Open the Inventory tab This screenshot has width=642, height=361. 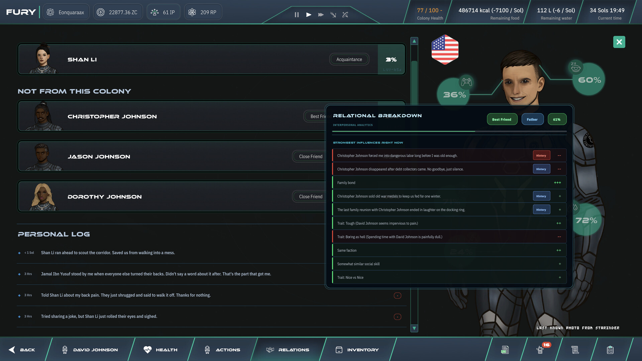(357, 350)
